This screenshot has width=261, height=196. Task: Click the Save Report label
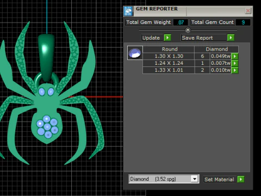197,38
